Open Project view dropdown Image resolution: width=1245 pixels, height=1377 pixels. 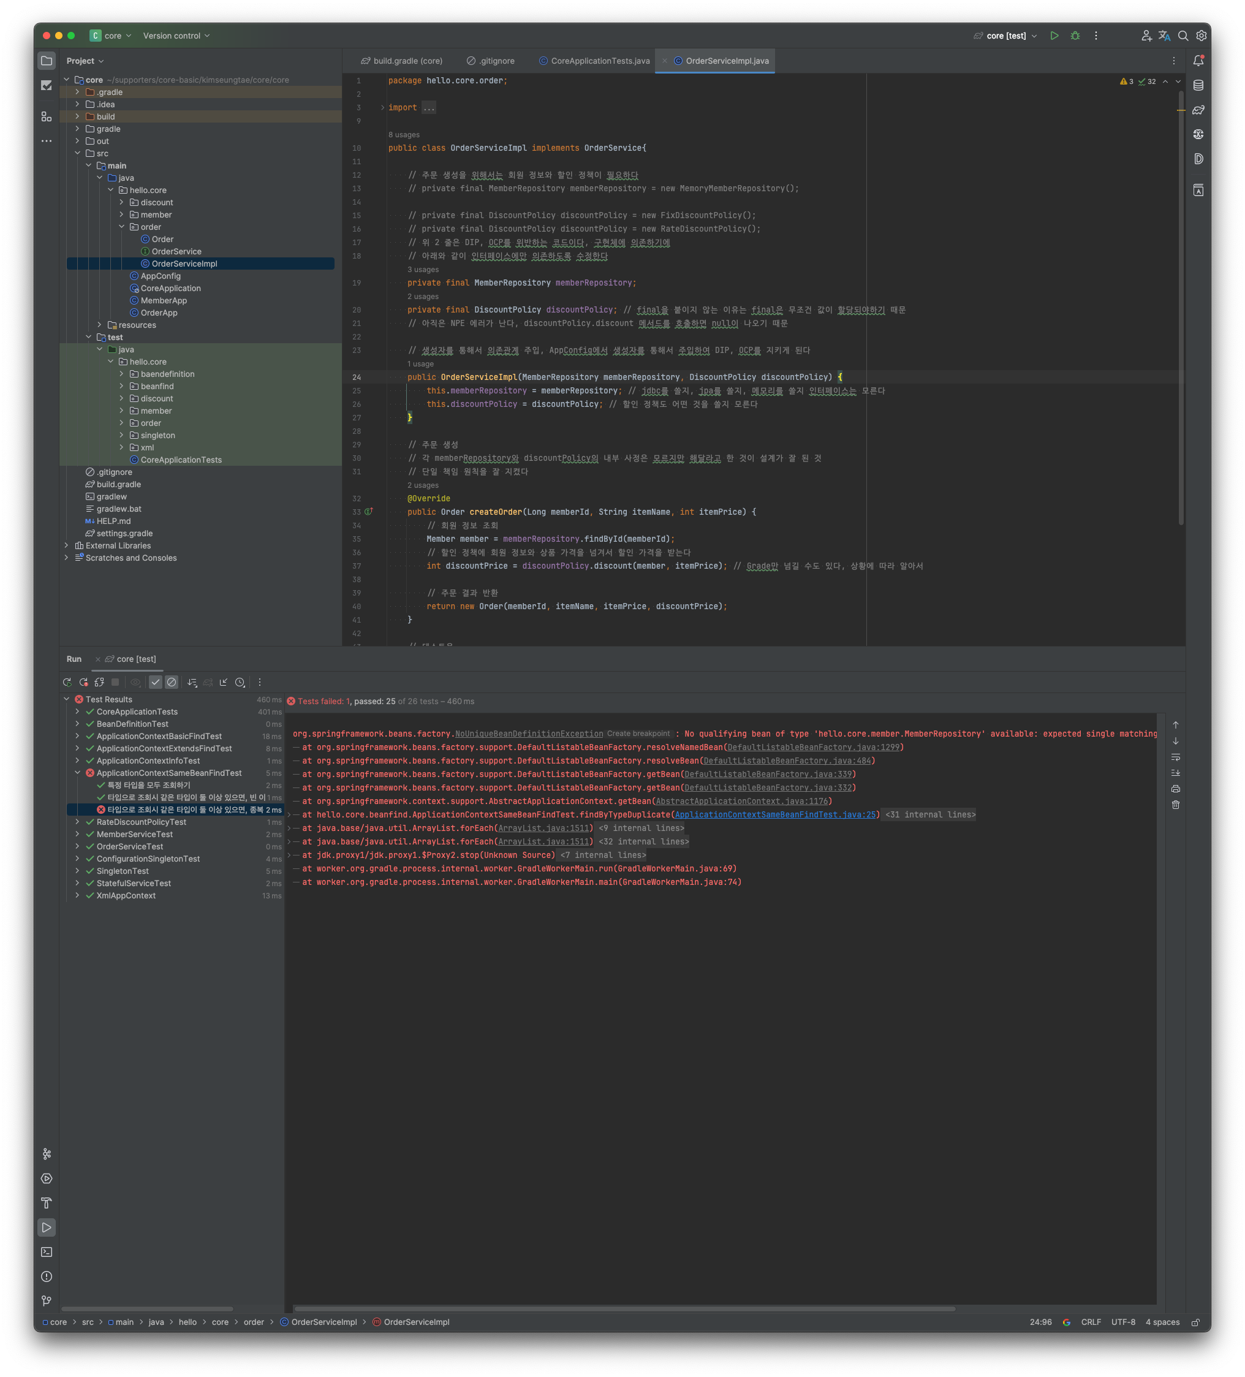(x=85, y=61)
